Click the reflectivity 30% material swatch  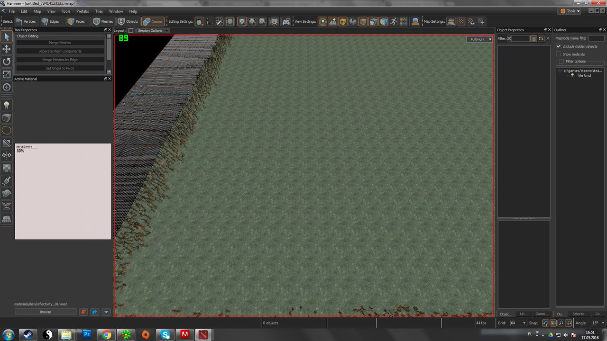coord(63,191)
